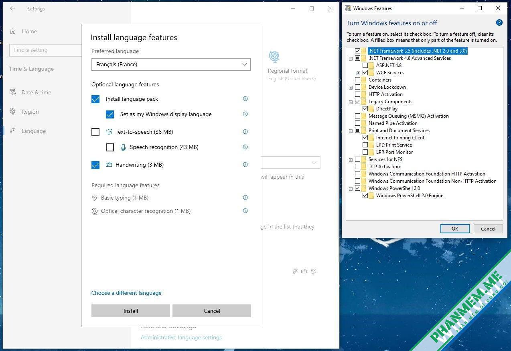Viewport: 511px width, 351px height.
Task: Click the Date & time calendar icon
Action: (x=13, y=92)
